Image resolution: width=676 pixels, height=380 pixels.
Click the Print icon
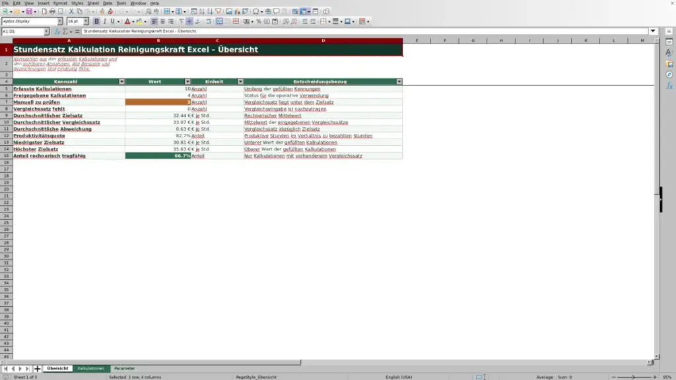[x=52, y=11]
